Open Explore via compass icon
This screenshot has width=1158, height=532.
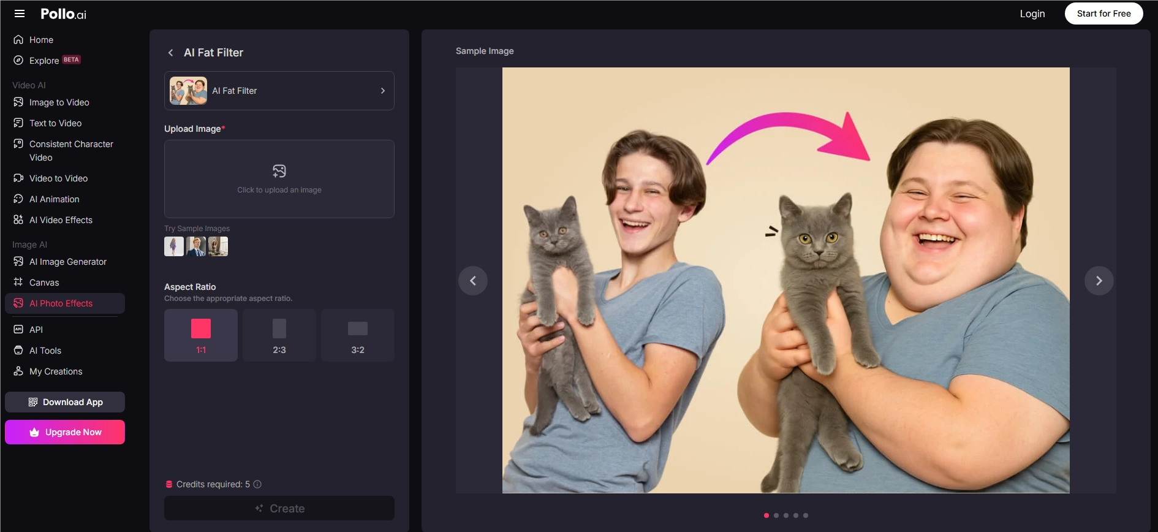(x=18, y=60)
